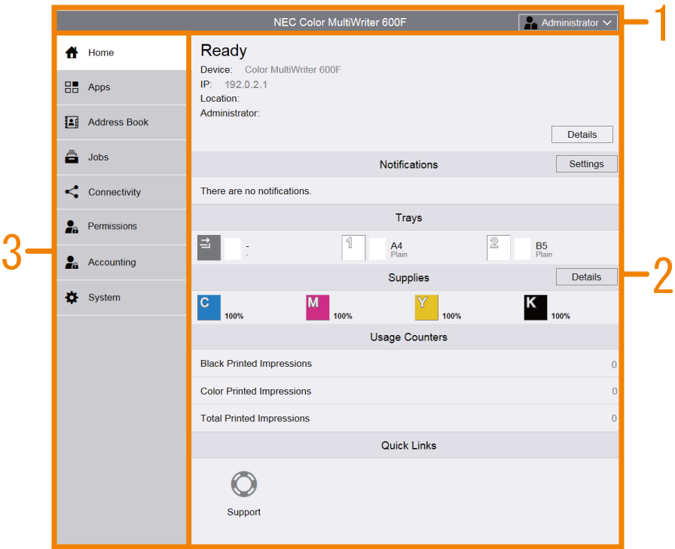Select Tray 2 with B5 paper
The image size is (675, 549).
point(499,247)
